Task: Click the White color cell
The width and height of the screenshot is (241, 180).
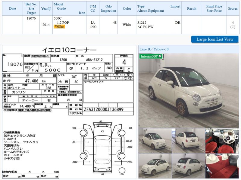Action: click(x=127, y=25)
